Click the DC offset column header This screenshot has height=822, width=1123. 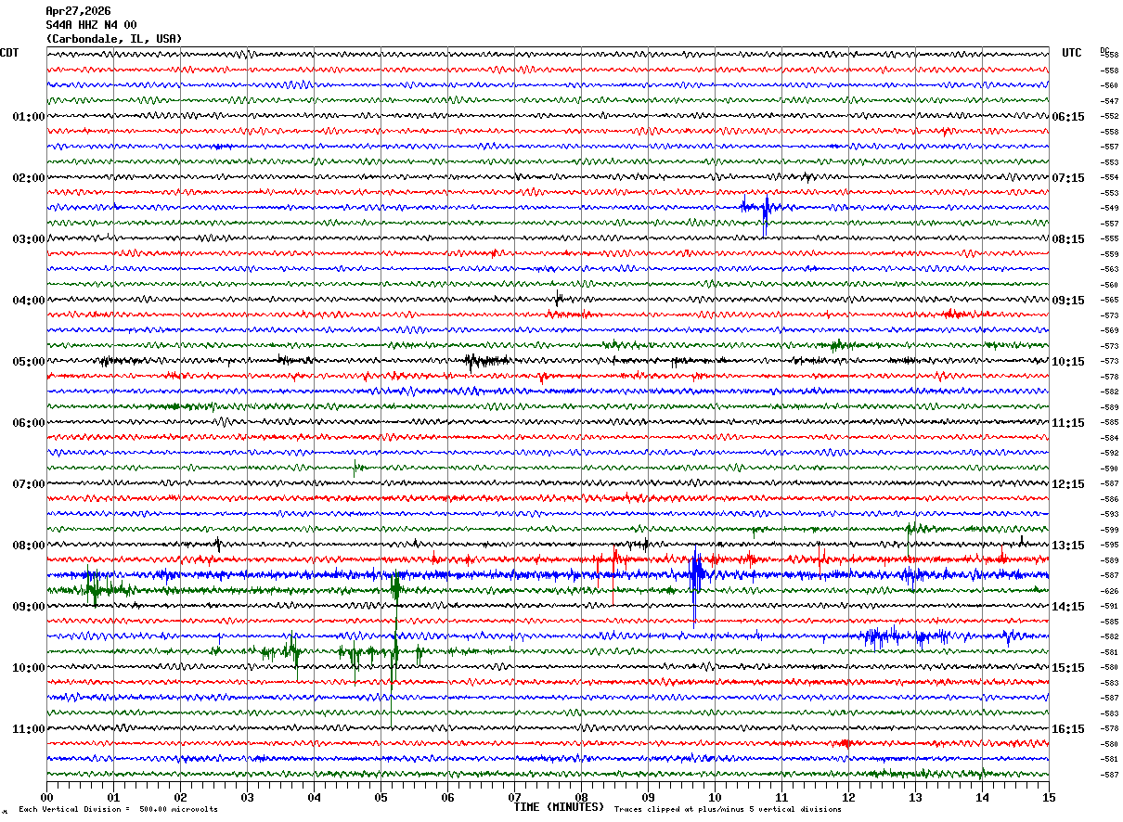[1104, 50]
